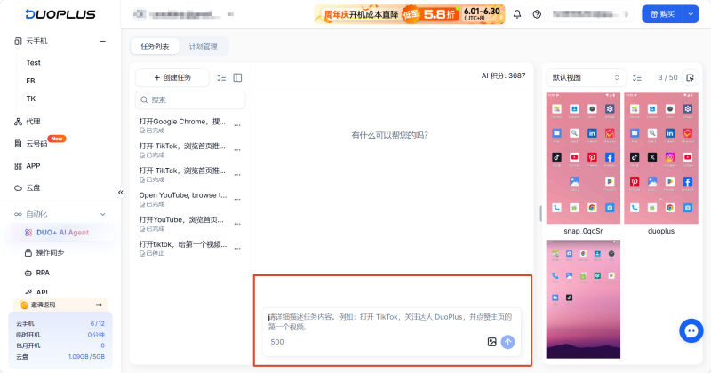Select the Test group

pyautogui.click(x=34, y=62)
